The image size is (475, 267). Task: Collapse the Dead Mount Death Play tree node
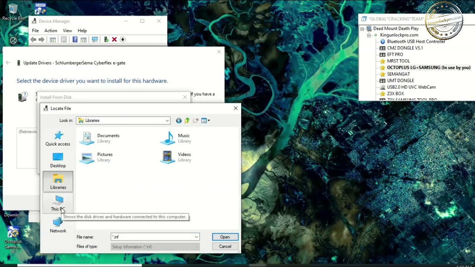click(362, 29)
